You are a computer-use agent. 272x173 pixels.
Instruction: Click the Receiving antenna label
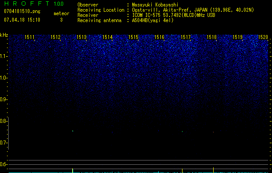point(99,20)
